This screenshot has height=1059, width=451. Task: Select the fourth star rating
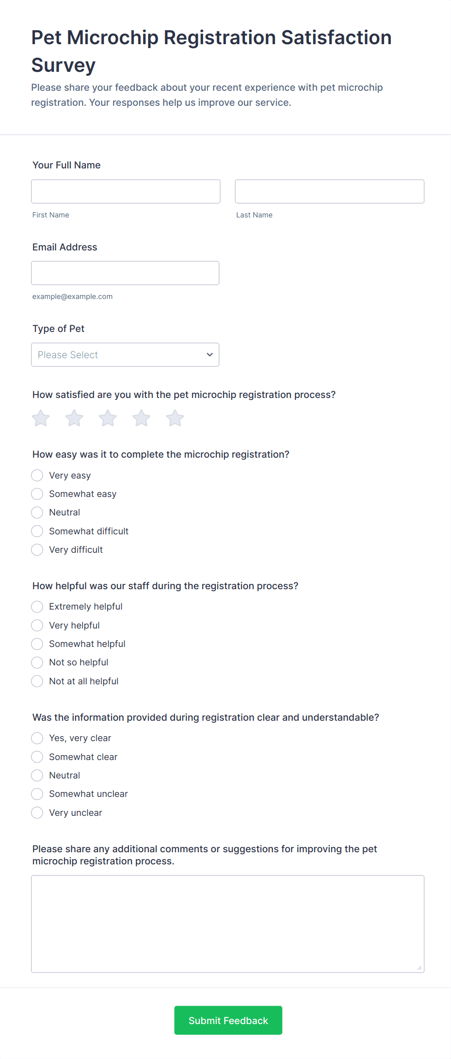coord(141,417)
